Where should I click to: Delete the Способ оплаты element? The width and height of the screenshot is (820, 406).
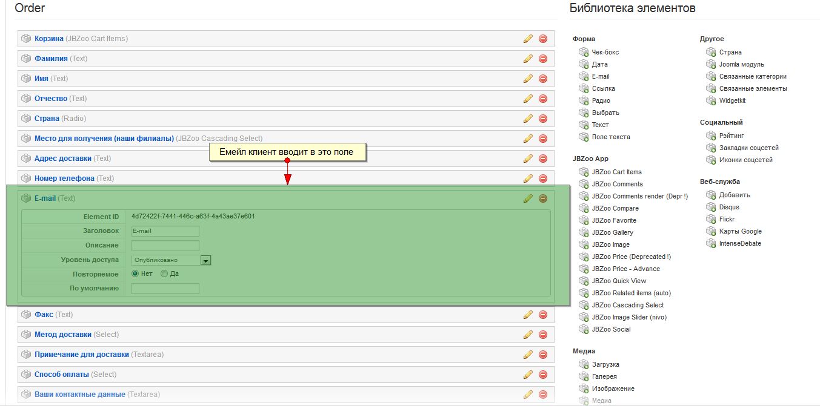pos(543,375)
